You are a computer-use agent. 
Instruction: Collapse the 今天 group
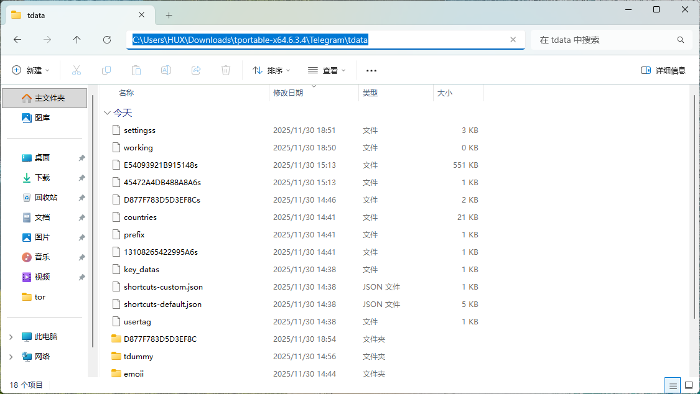pyautogui.click(x=108, y=113)
